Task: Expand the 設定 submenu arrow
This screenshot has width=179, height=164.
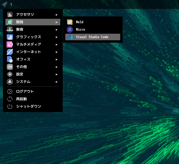Action: coord(56,75)
